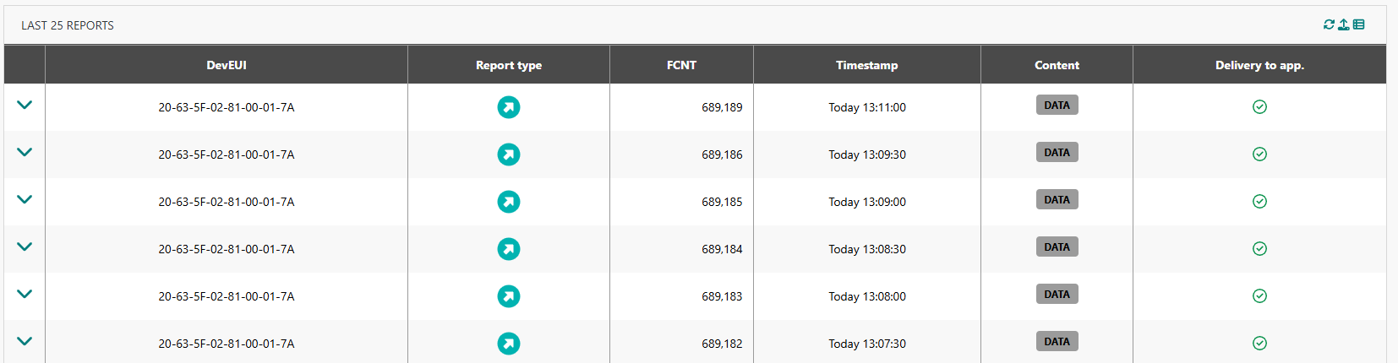The height and width of the screenshot is (363, 1398).
Task: Click delivery success icon for FCNT 689,183
Action: [1259, 296]
